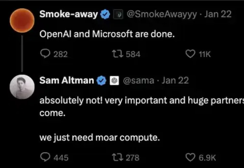Open Smoke-away's orange profile avatar
This screenshot has width=244, height=168.
pyautogui.click(x=22, y=20)
